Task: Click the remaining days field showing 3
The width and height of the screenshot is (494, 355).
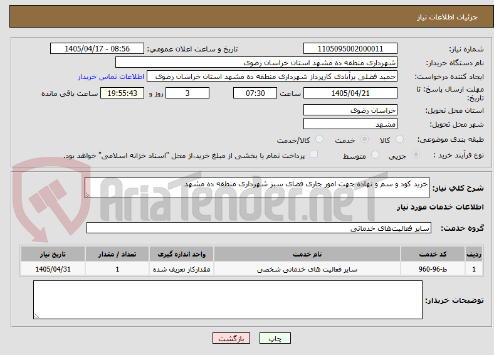Action: 187,93
